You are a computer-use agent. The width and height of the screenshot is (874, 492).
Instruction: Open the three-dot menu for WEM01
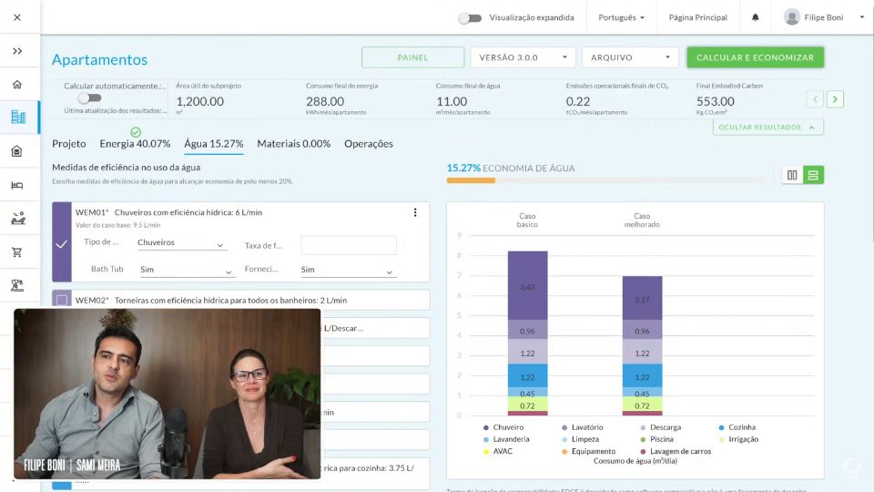(415, 212)
